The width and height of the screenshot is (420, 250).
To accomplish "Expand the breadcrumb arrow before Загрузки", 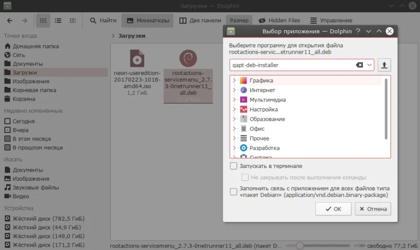I will 113,36.
